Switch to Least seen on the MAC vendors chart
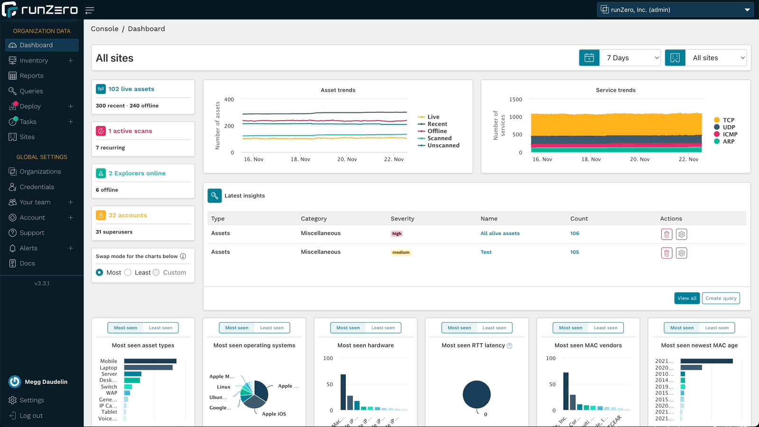759x427 pixels. click(x=606, y=327)
